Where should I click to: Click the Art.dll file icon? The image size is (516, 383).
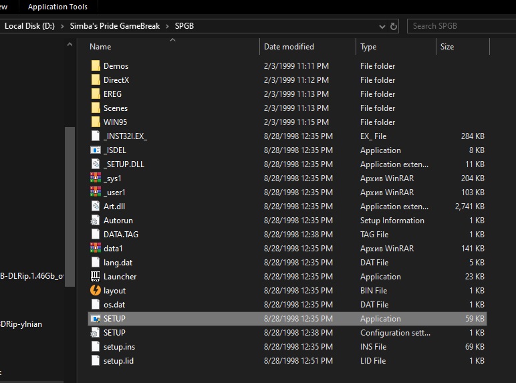coord(95,207)
